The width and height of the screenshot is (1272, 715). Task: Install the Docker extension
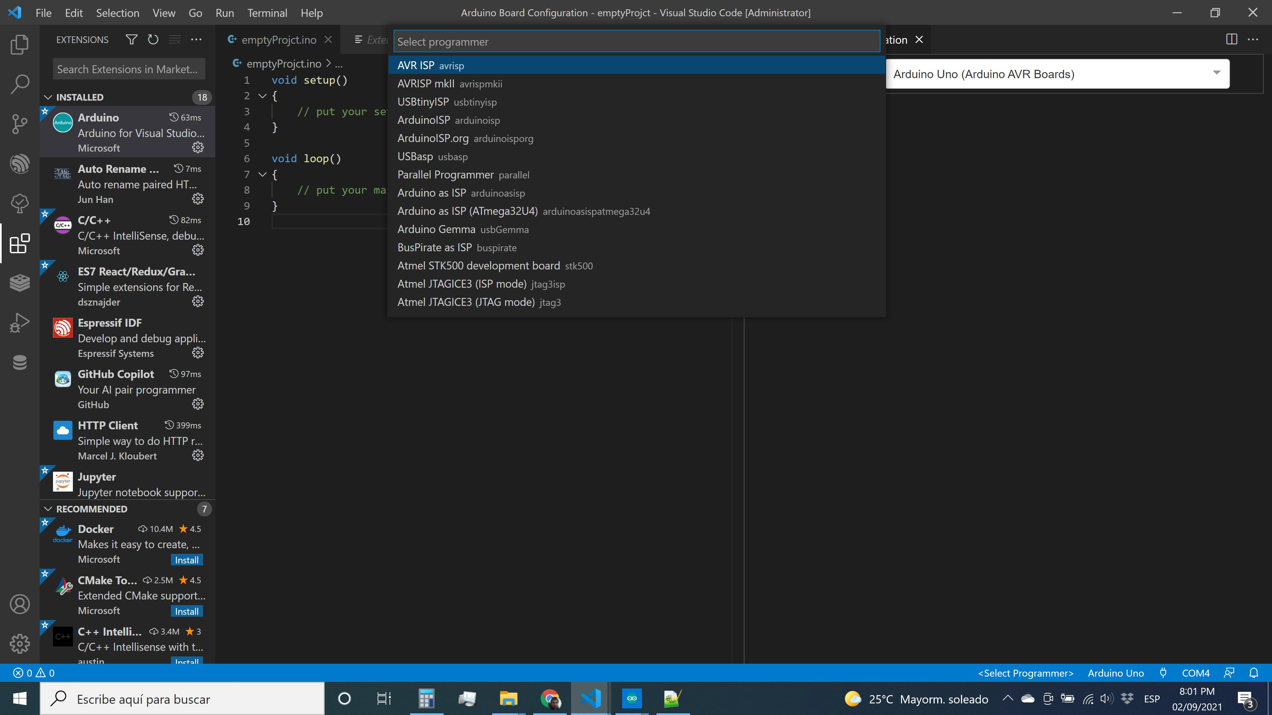(186, 560)
